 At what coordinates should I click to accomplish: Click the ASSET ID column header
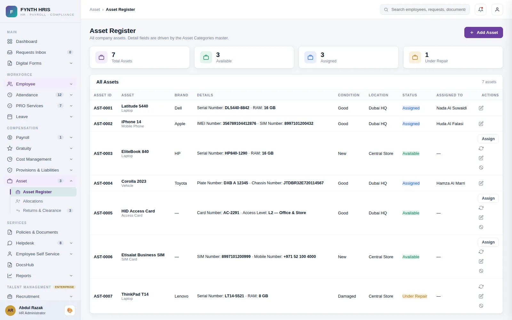(103, 95)
